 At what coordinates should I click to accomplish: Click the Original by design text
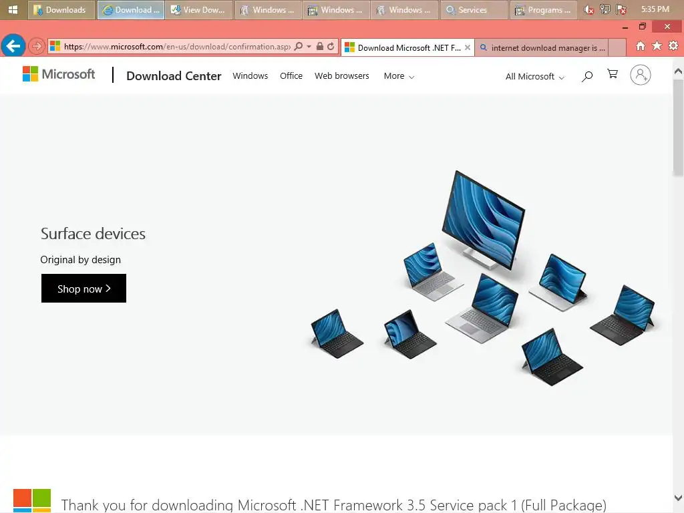coord(81,260)
